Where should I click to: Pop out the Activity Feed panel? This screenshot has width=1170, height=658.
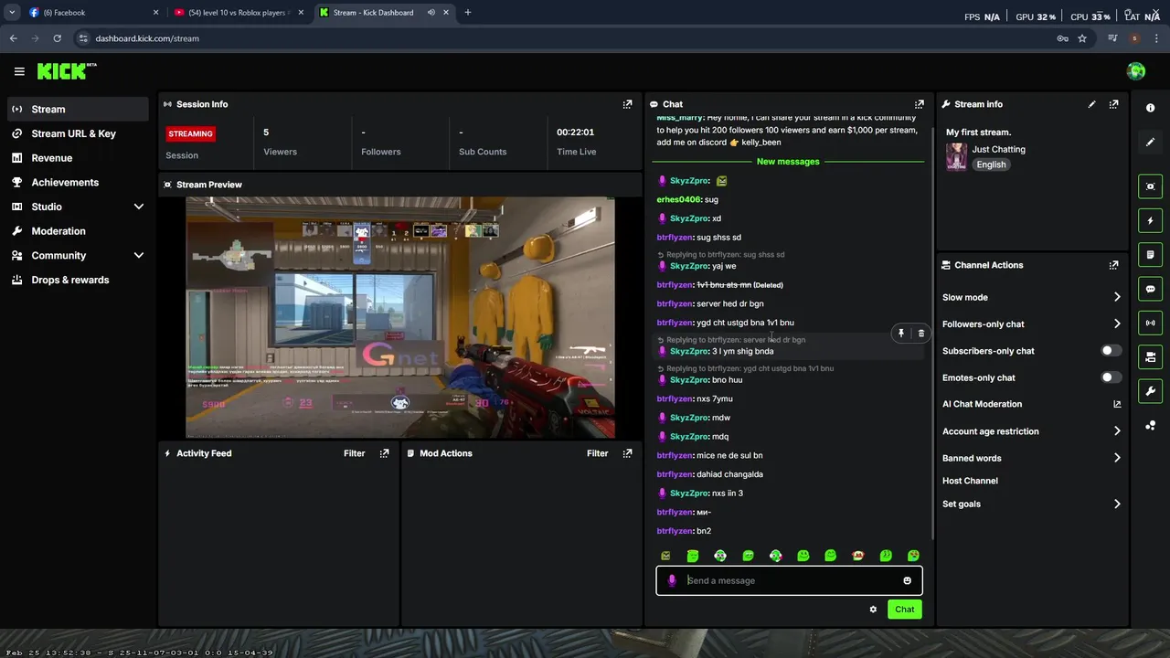(x=385, y=453)
